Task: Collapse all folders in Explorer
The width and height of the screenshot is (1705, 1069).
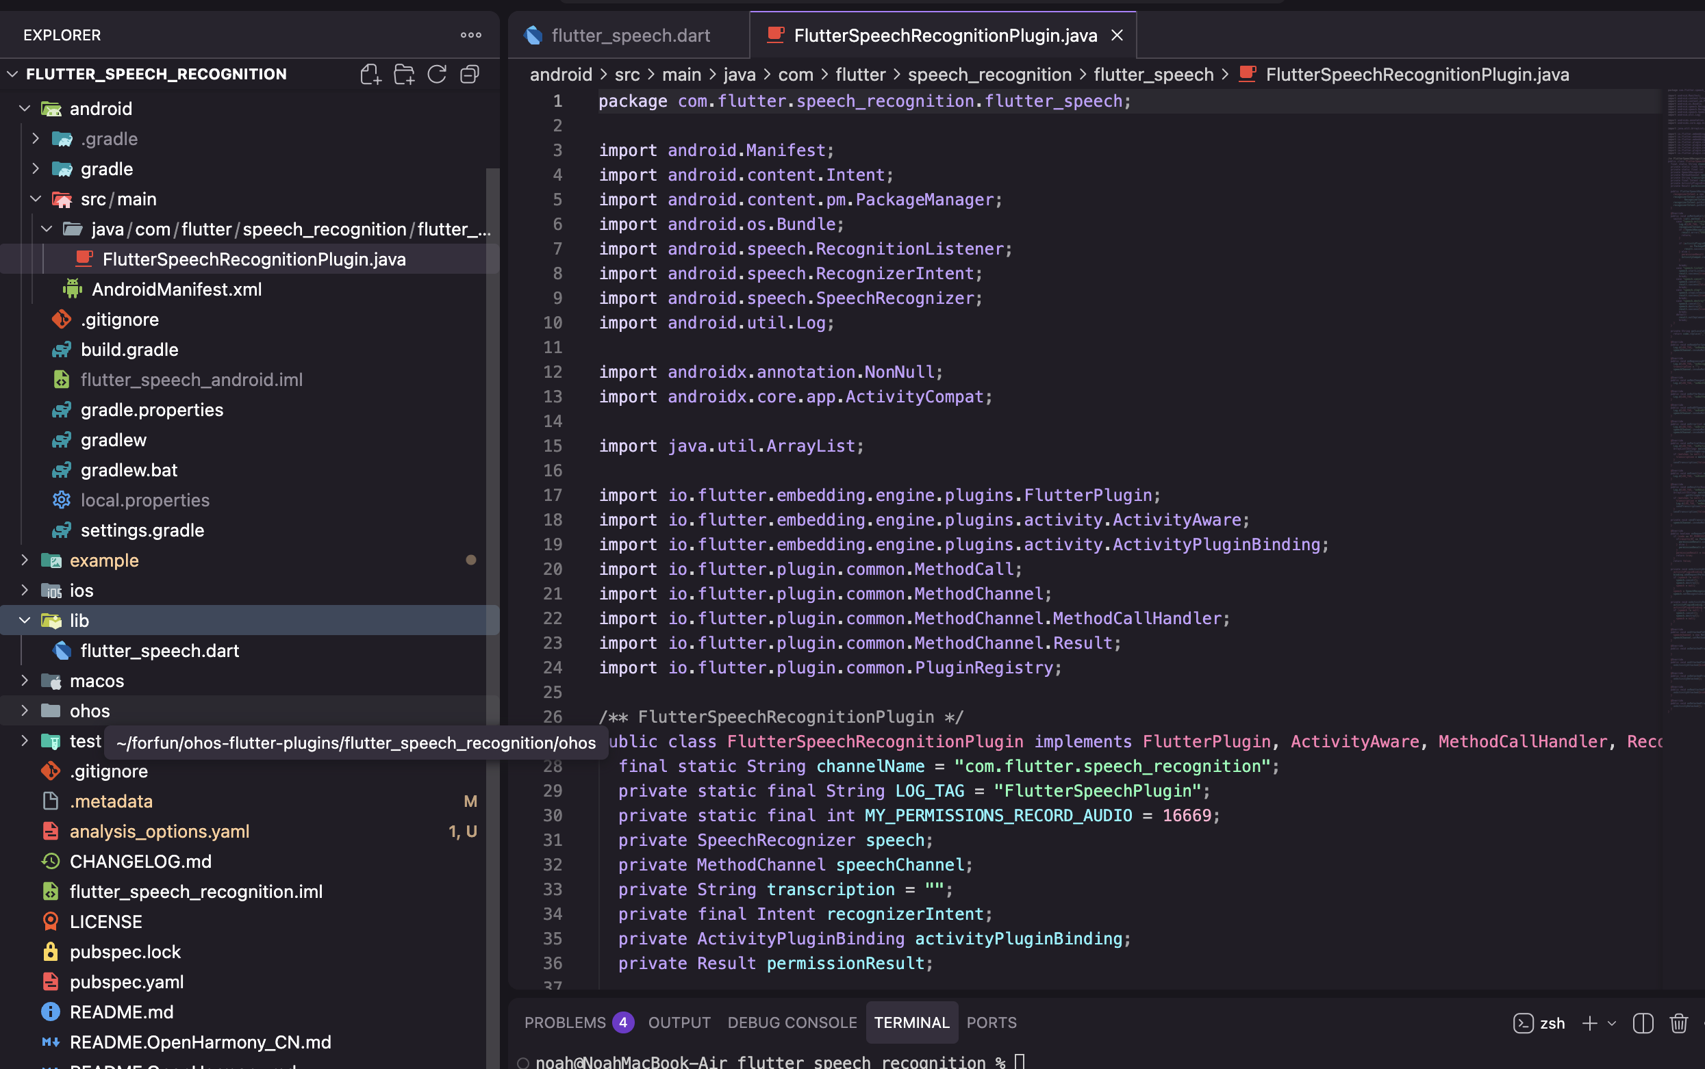Action: point(470,74)
